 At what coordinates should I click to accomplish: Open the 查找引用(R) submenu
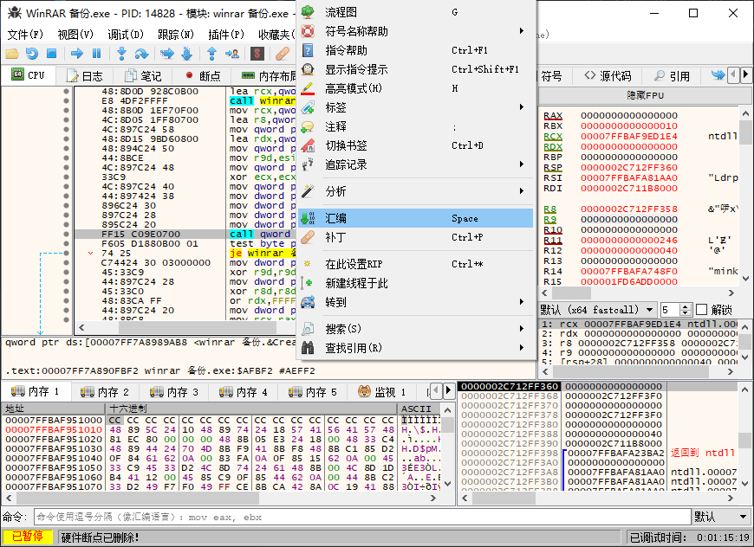pyautogui.click(x=416, y=348)
